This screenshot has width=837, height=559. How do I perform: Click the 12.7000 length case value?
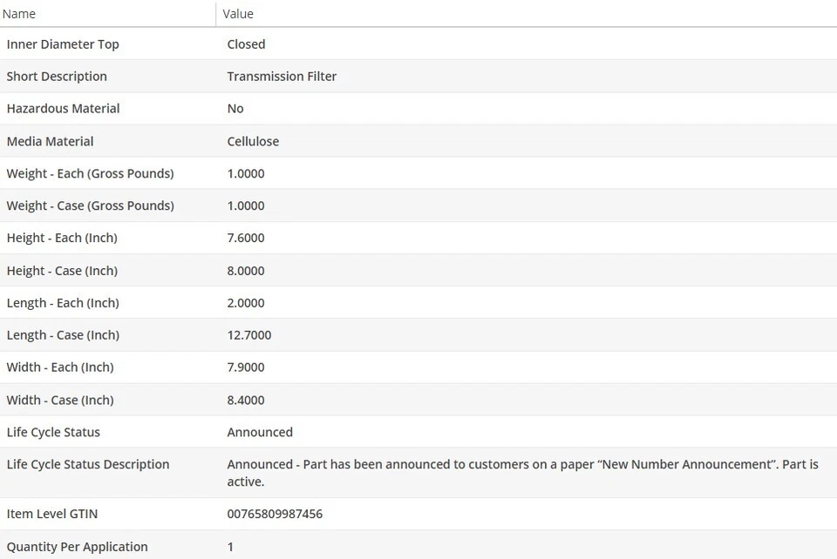(x=249, y=335)
